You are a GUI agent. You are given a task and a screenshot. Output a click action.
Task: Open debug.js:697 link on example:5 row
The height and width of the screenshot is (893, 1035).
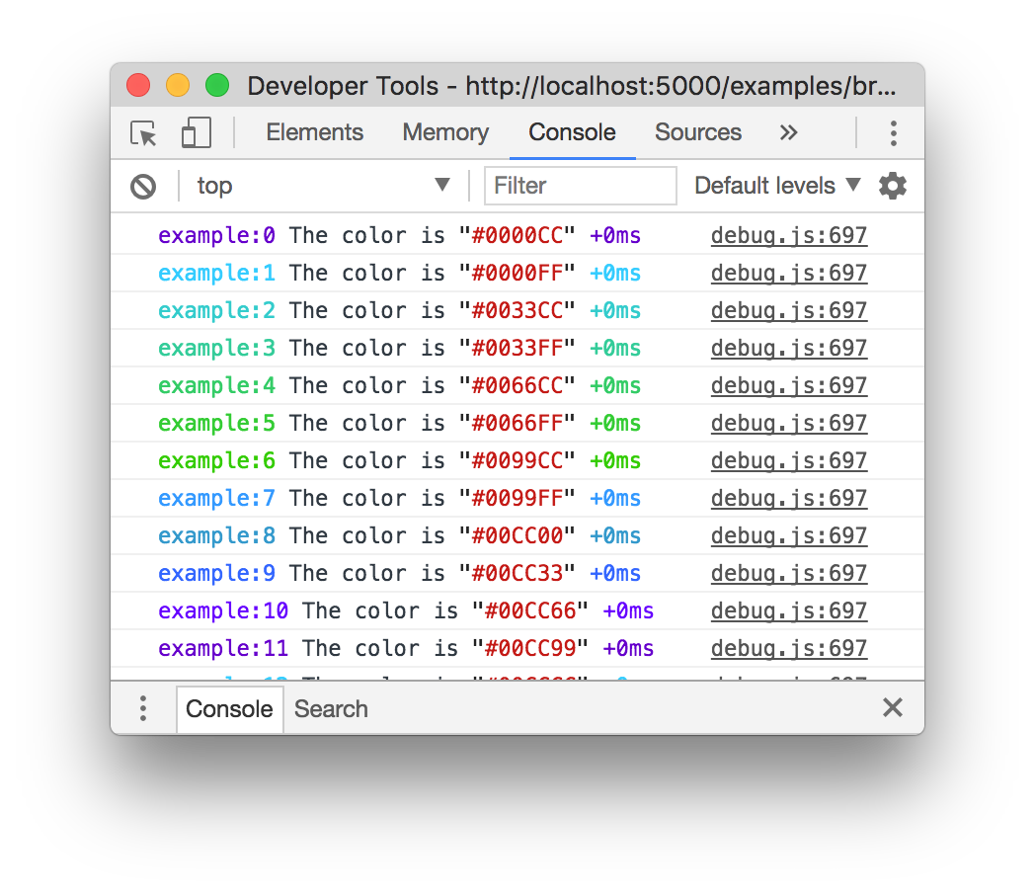[789, 424]
